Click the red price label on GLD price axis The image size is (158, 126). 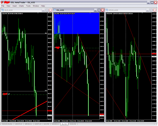(50, 111)
